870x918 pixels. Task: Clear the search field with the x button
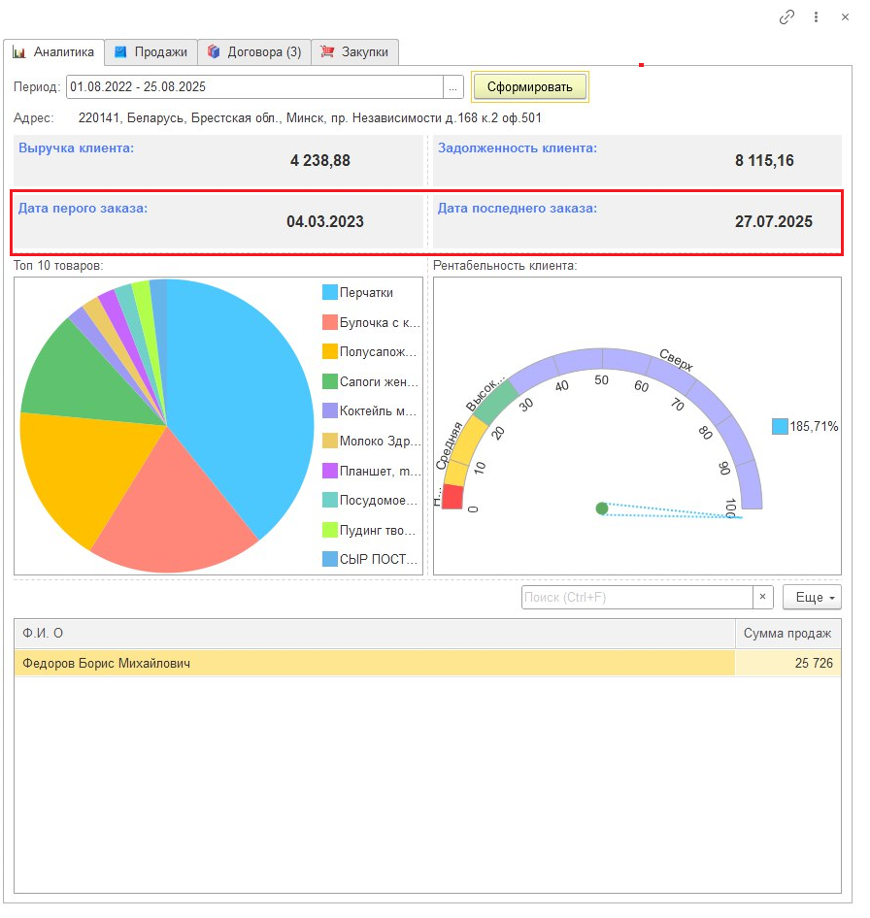point(763,598)
